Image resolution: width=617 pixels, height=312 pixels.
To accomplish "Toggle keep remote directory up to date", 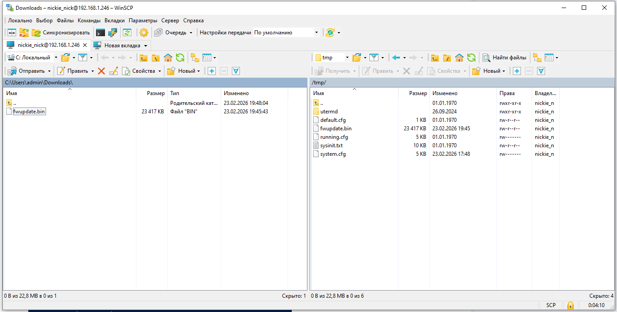I will point(127,33).
